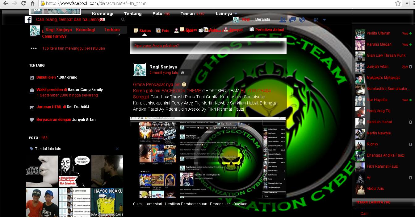The height and width of the screenshot is (217, 415).
Task: Go to Beranda home link
Action: click(x=262, y=19)
